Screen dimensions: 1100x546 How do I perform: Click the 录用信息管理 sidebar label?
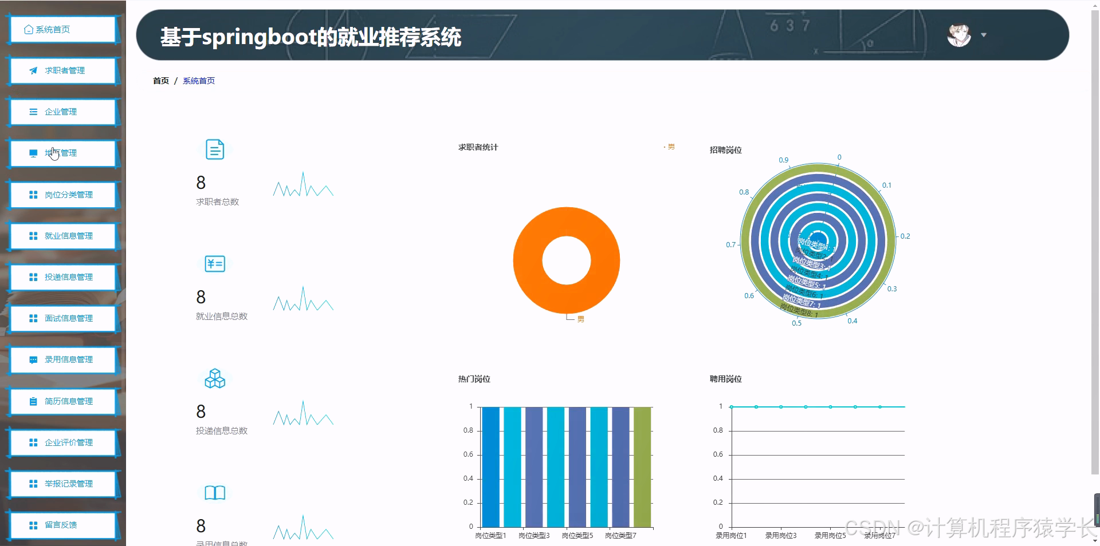[69, 360]
